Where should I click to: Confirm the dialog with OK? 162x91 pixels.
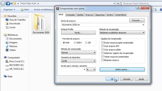point(112,79)
